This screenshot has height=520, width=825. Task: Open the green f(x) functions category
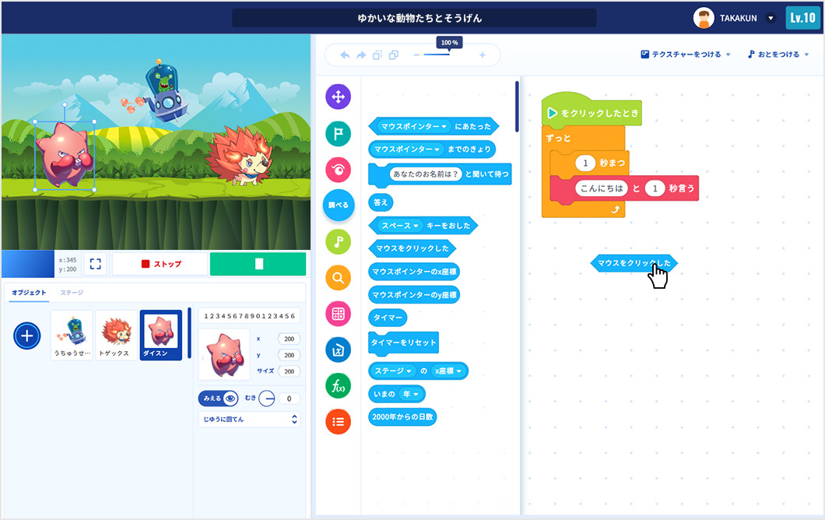[x=338, y=385]
